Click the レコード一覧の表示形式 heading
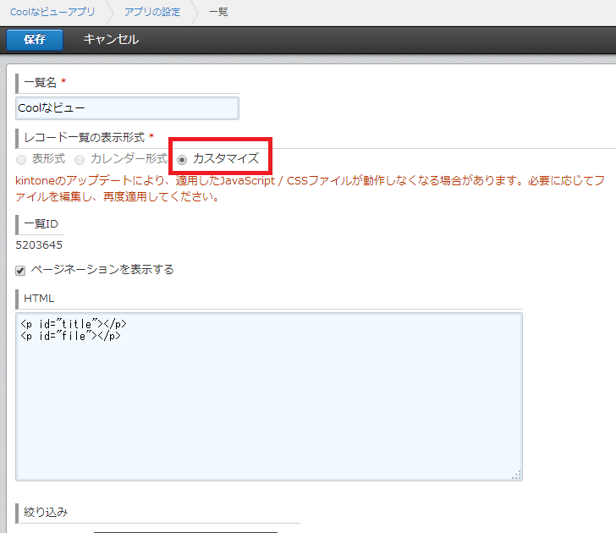Screen dimensions: 616x533 [x=85, y=136]
